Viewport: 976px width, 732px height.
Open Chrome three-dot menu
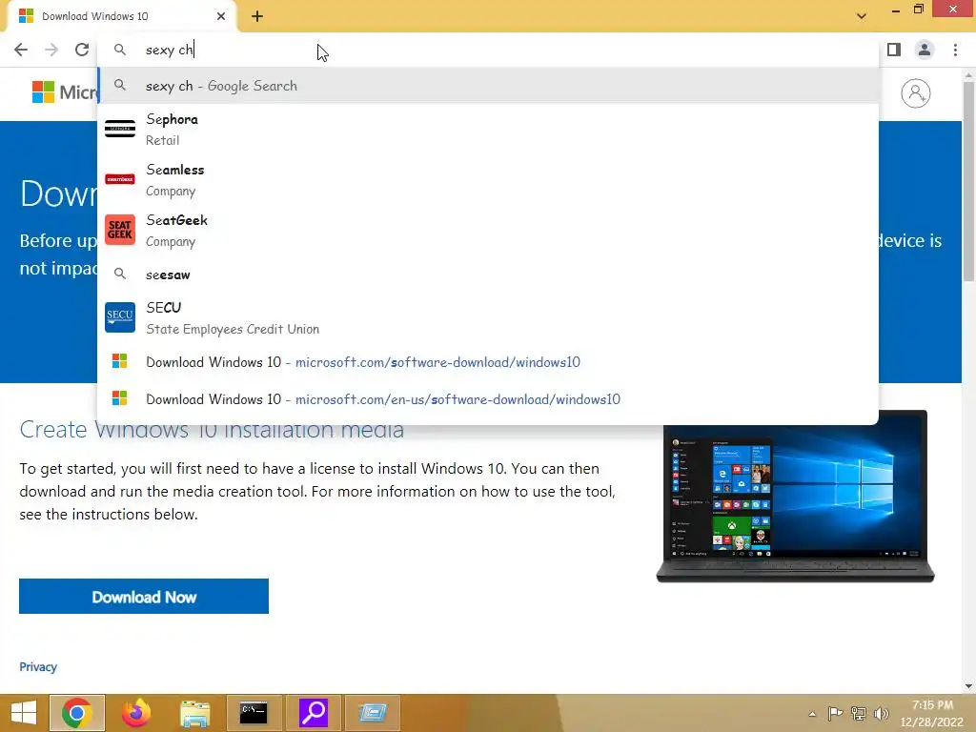(955, 50)
